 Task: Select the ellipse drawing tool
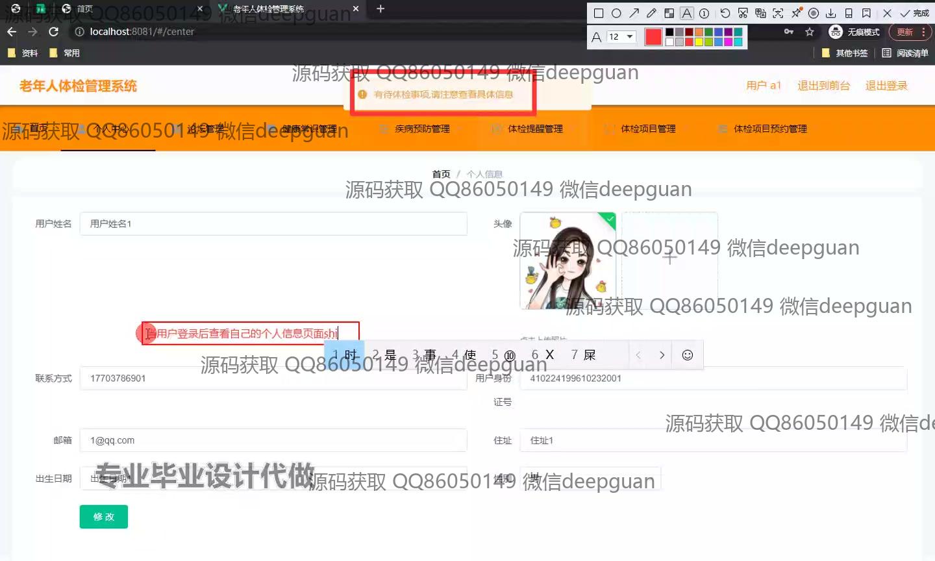point(616,13)
